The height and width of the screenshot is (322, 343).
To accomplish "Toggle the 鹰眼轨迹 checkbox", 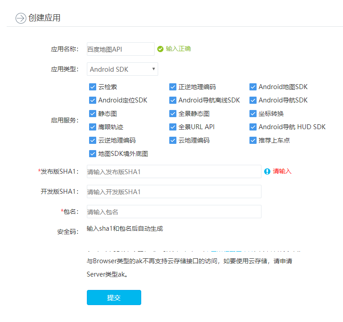I will click(x=93, y=127).
